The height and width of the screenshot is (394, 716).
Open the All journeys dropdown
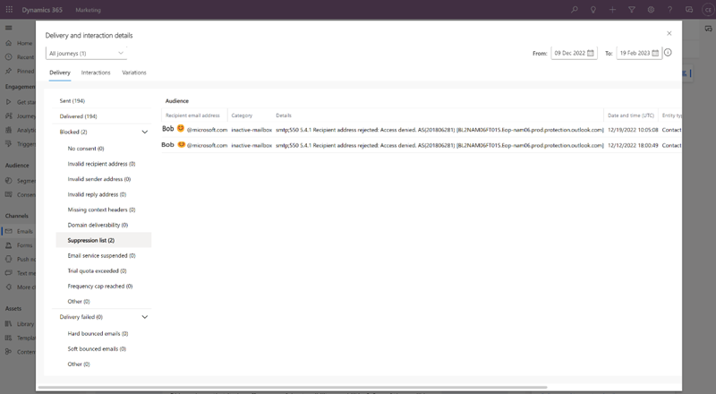(86, 54)
